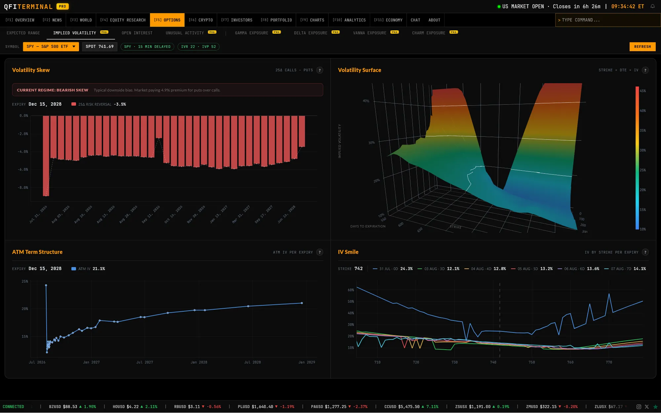Go to F1 Overview menu
The image size is (661, 413).
pos(20,20)
